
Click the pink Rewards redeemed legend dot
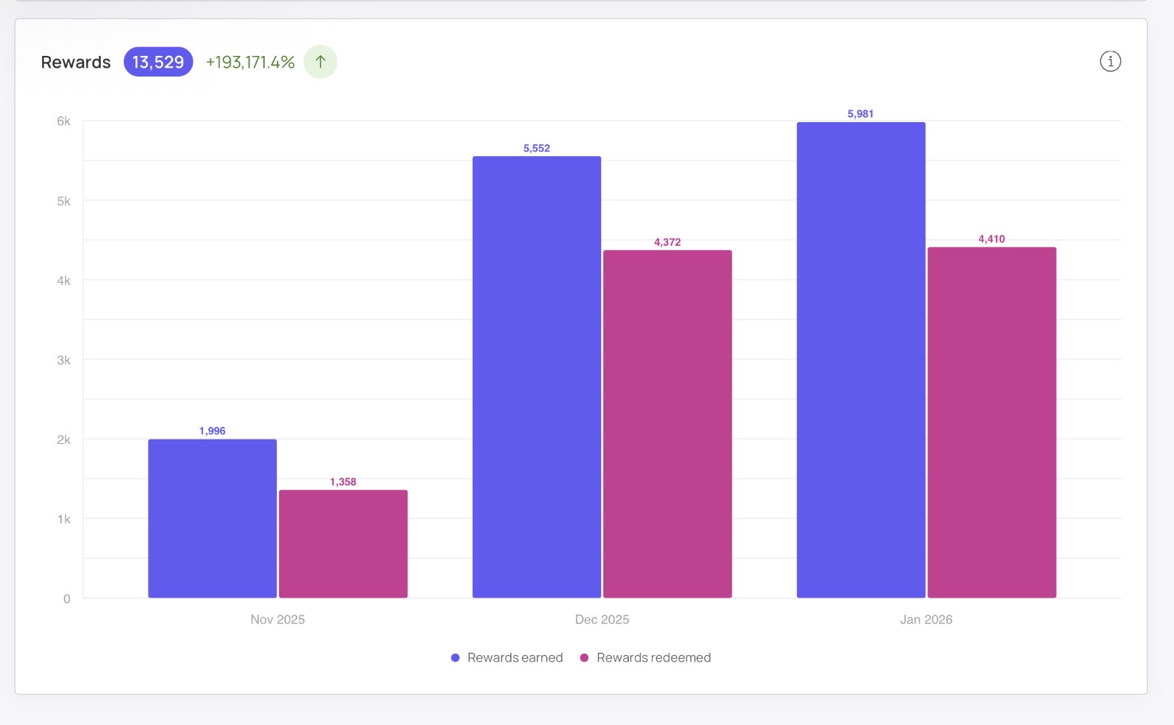[x=584, y=658]
